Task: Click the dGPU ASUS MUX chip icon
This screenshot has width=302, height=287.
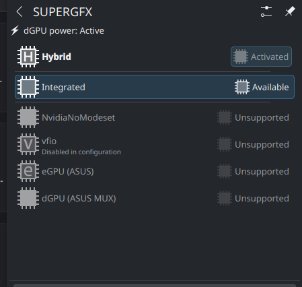Action: click(x=28, y=198)
